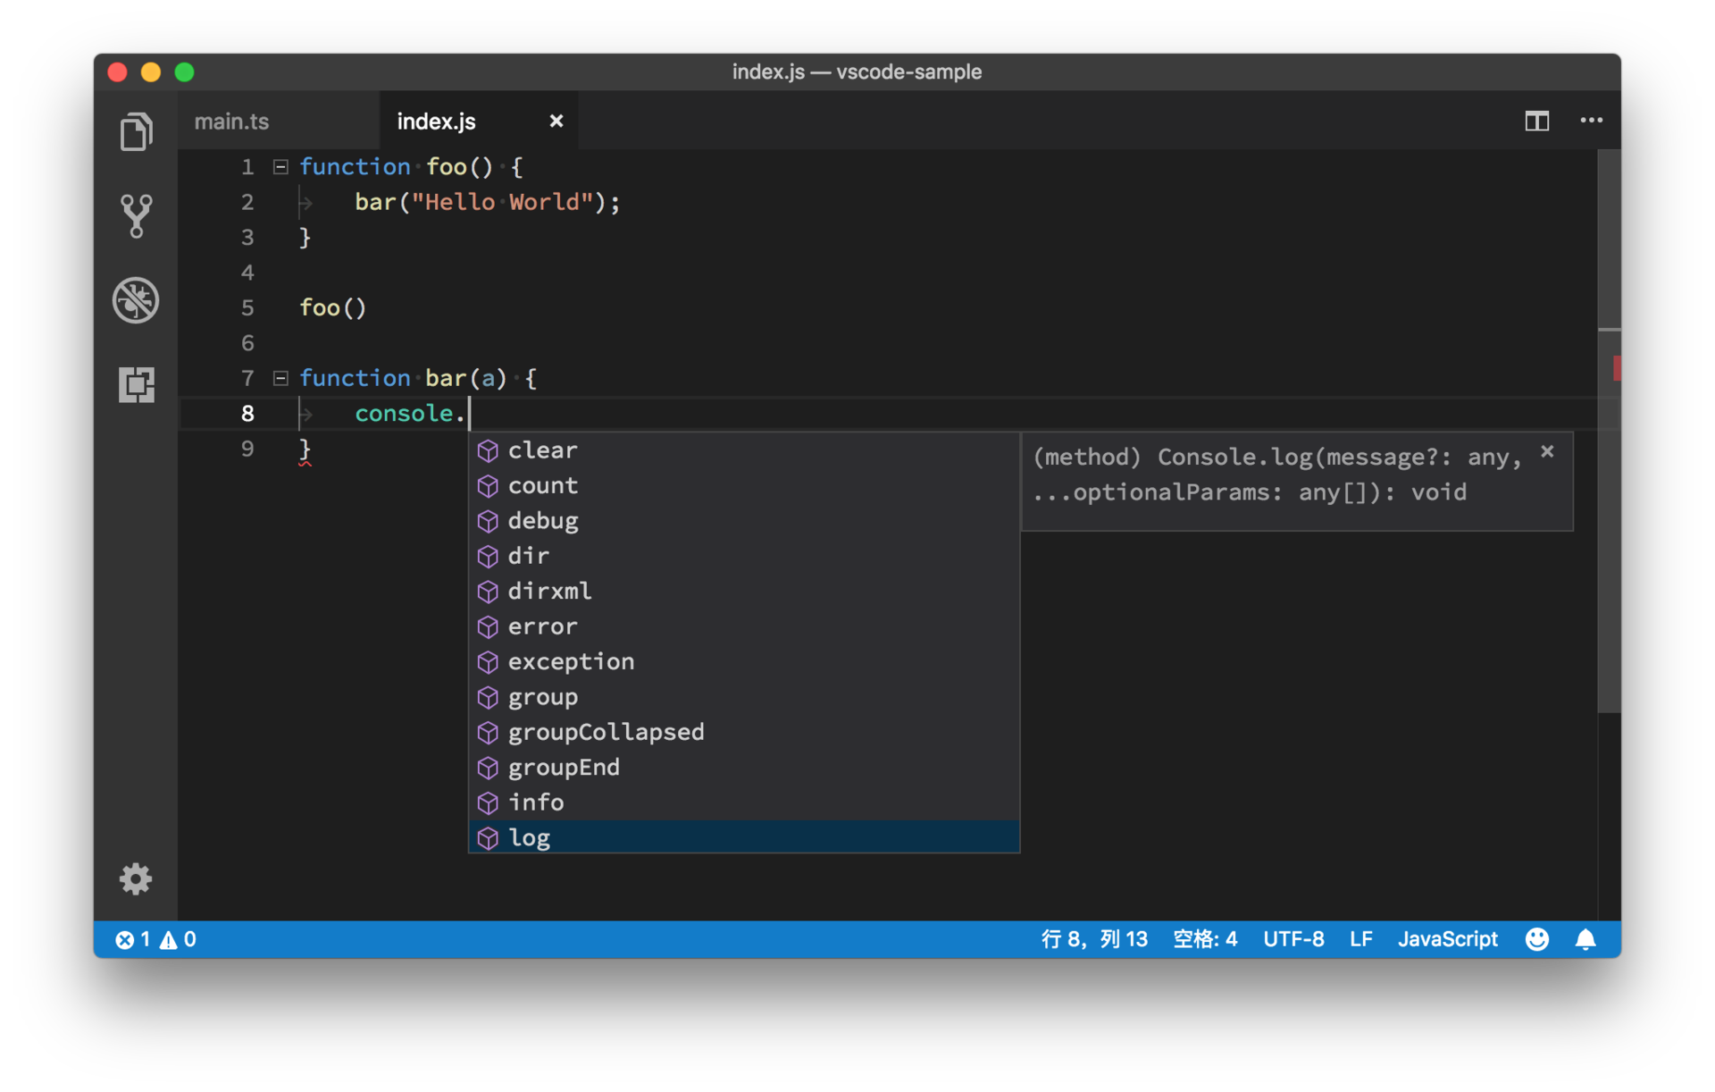Image resolution: width=1715 pixels, height=1092 pixels.
Task: Click the split editor icon
Action: (1536, 121)
